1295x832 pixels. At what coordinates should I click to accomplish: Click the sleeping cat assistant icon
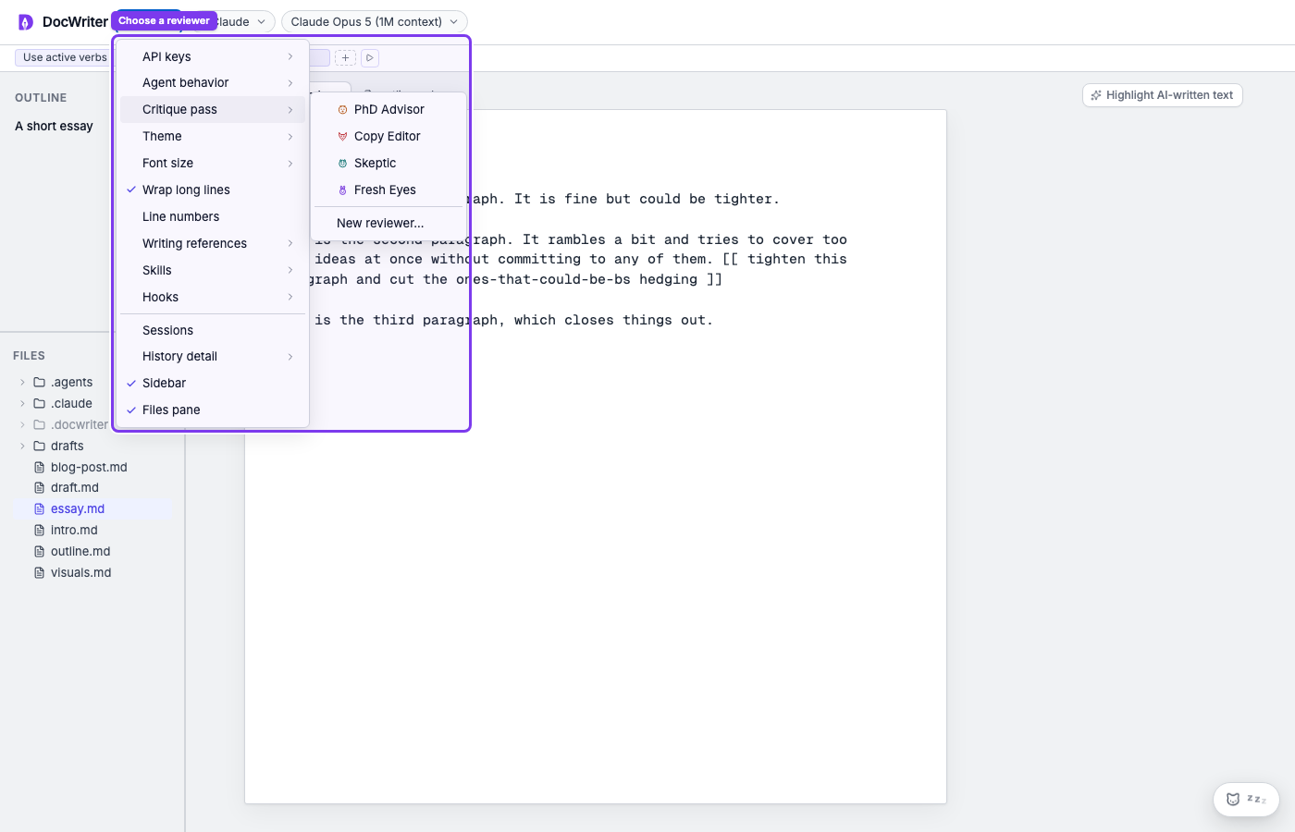coord(1232,800)
